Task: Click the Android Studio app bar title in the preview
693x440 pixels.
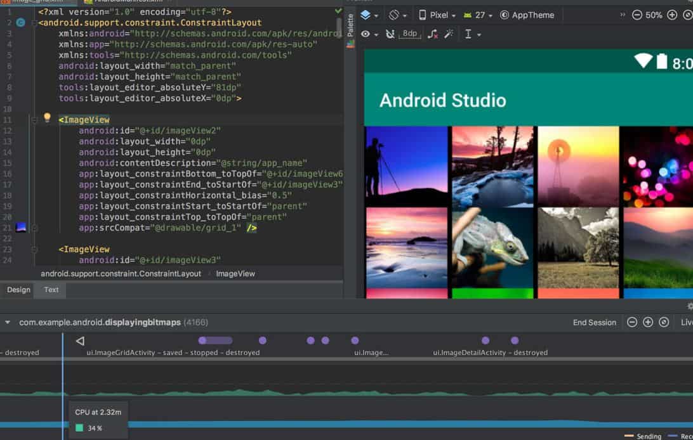Action: pos(442,100)
